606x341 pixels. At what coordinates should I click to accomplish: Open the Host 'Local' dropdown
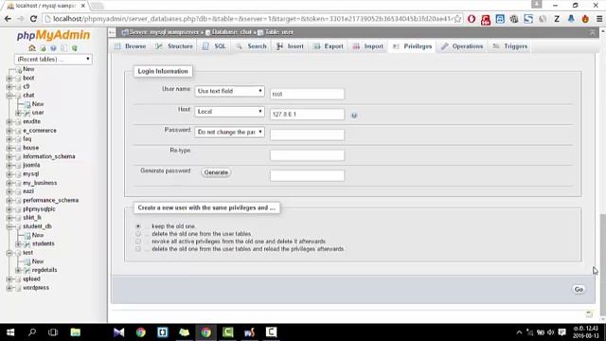click(x=229, y=112)
